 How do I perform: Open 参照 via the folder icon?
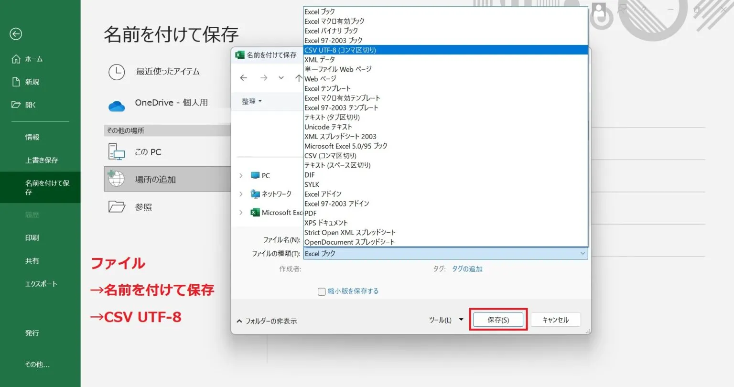pyautogui.click(x=116, y=206)
